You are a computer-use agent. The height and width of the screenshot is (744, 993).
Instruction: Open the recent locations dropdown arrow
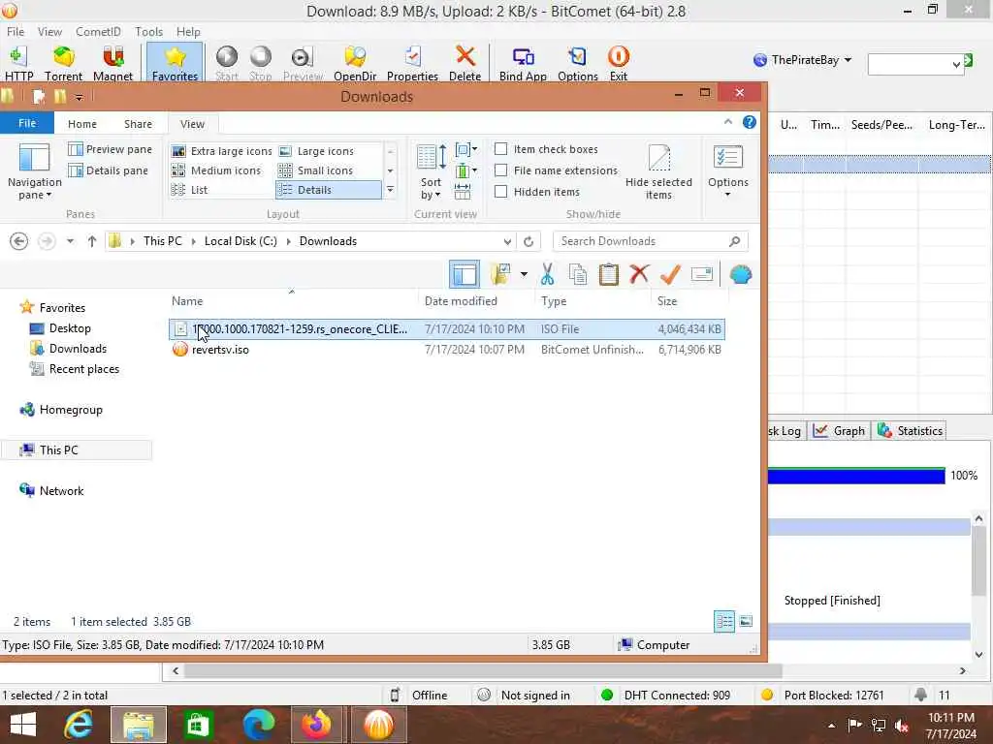click(x=70, y=241)
